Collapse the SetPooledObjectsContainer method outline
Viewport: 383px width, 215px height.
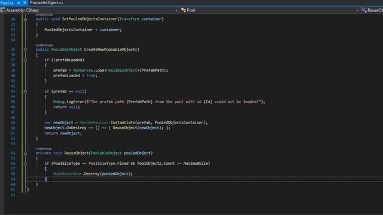coord(25,19)
